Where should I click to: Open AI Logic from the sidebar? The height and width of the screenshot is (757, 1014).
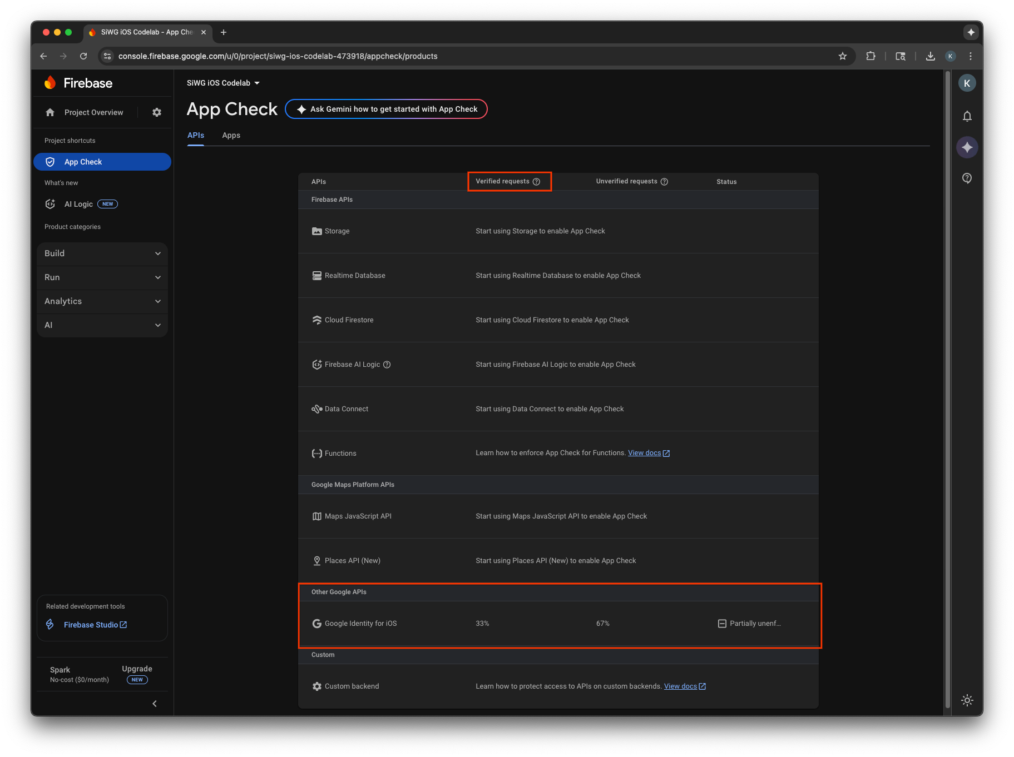[79, 203]
